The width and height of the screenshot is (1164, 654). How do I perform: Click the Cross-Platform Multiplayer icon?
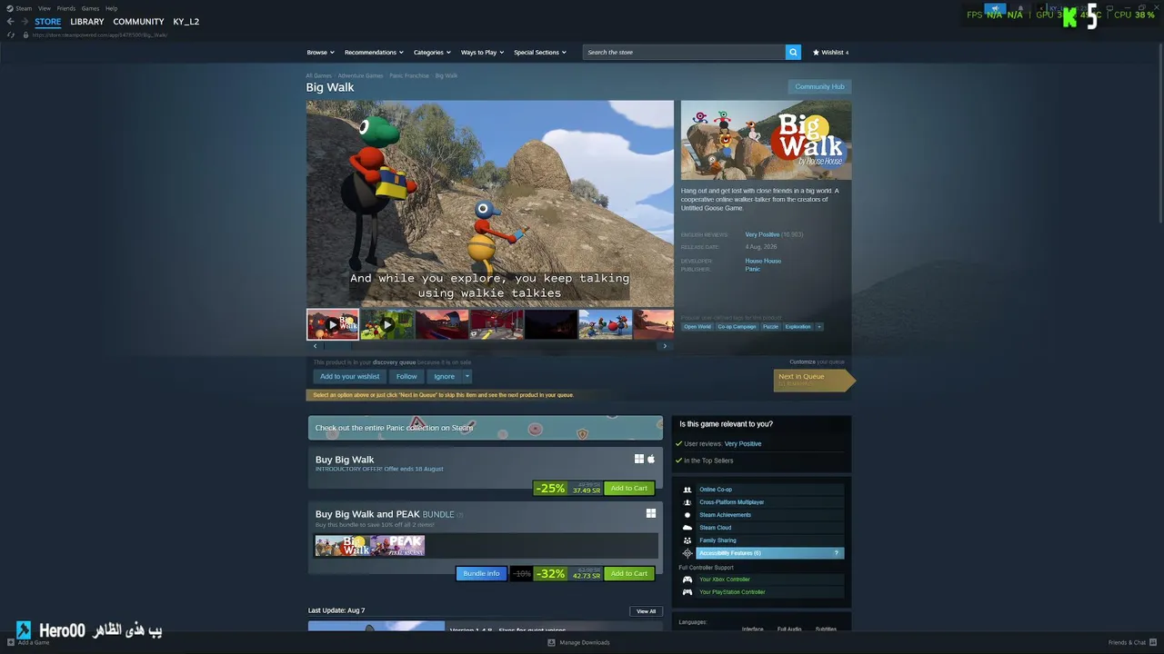coord(687,502)
